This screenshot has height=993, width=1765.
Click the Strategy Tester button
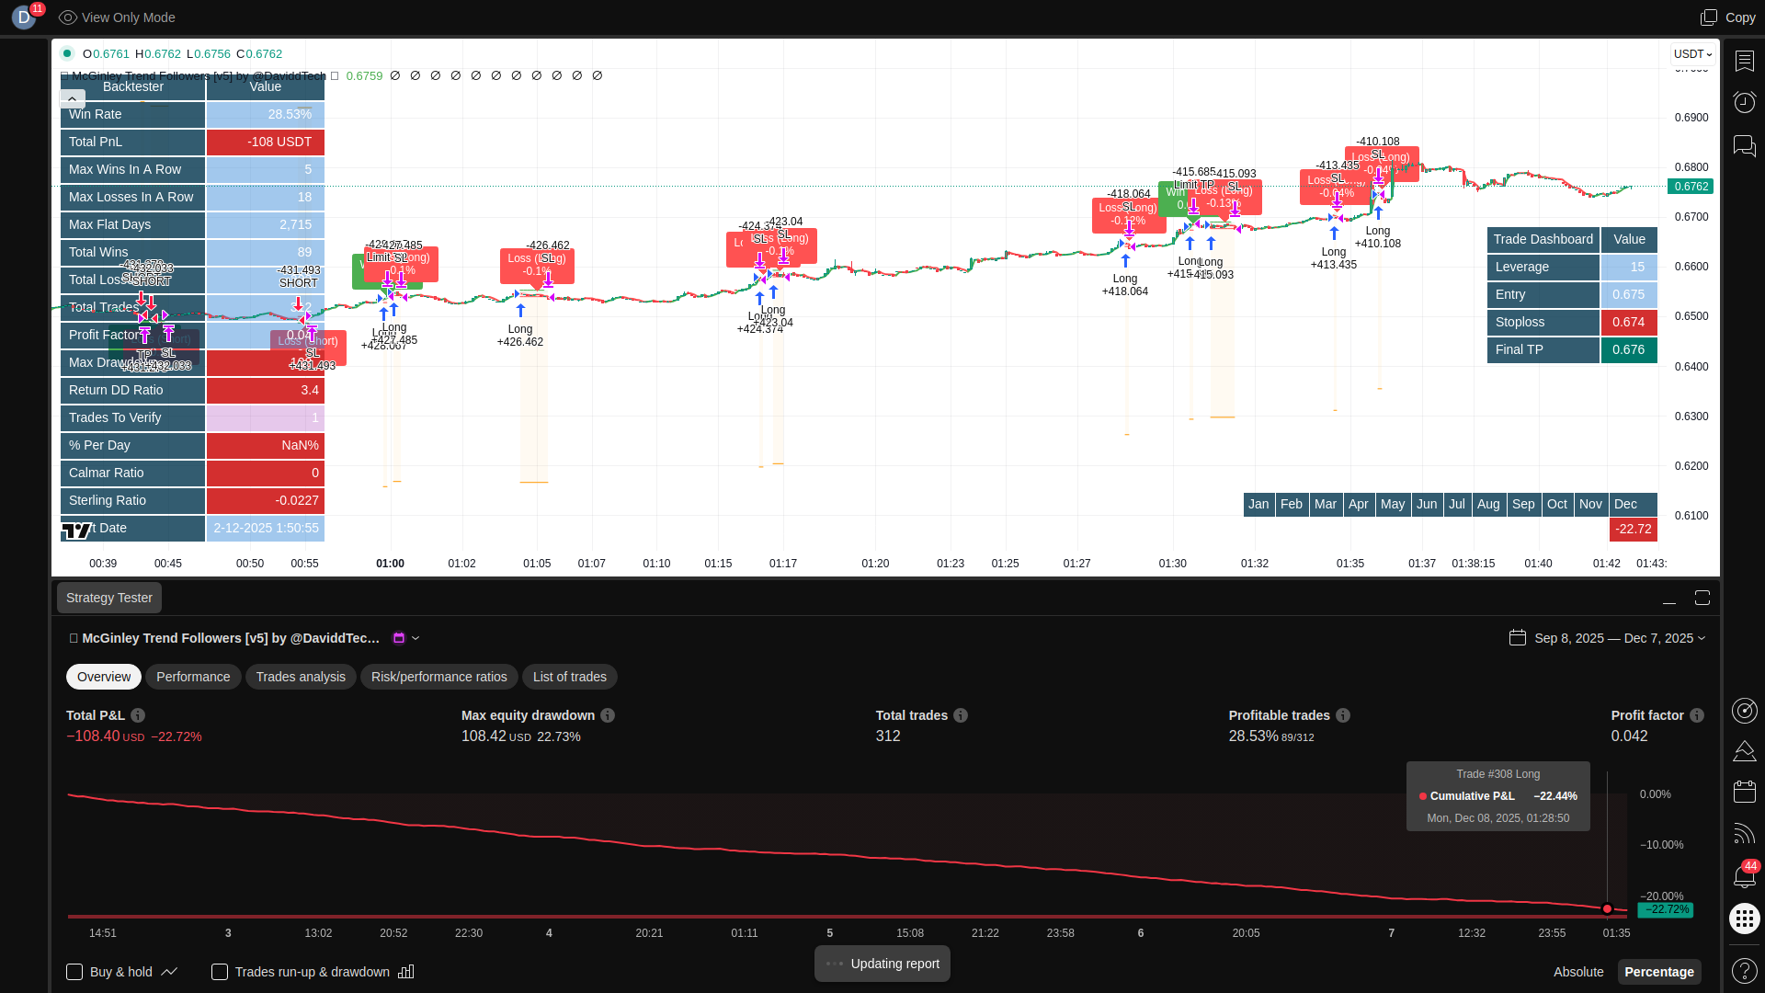109,598
